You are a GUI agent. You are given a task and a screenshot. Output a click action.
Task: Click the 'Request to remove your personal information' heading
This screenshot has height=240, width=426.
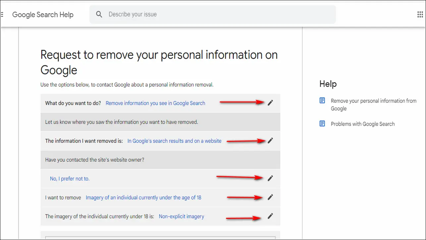coord(159,62)
